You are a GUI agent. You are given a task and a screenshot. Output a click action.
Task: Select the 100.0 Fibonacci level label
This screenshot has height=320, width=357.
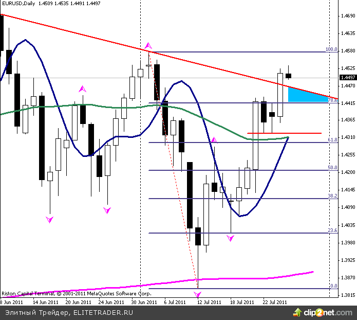click(x=331, y=49)
